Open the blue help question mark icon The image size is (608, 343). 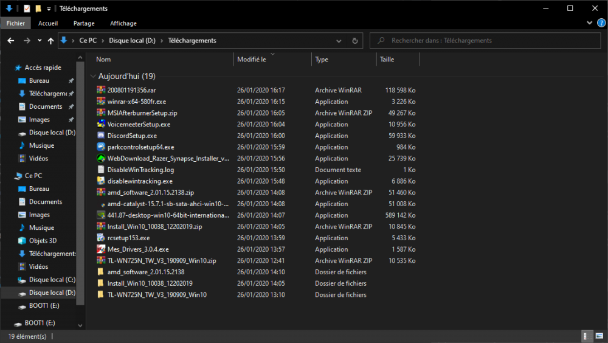tap(601, 23)
